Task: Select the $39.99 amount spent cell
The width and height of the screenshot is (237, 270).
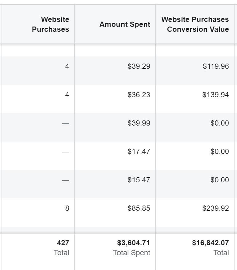Action: 139,123
